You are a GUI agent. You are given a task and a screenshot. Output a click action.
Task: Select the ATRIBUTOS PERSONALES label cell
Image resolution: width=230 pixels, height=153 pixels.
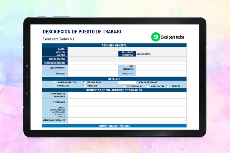click(x=55, y=120)
